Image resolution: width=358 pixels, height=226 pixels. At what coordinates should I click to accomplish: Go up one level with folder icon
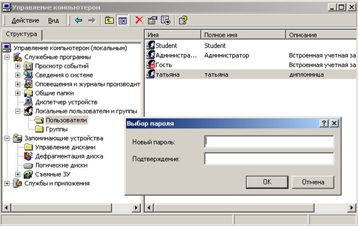click(109, 21)
